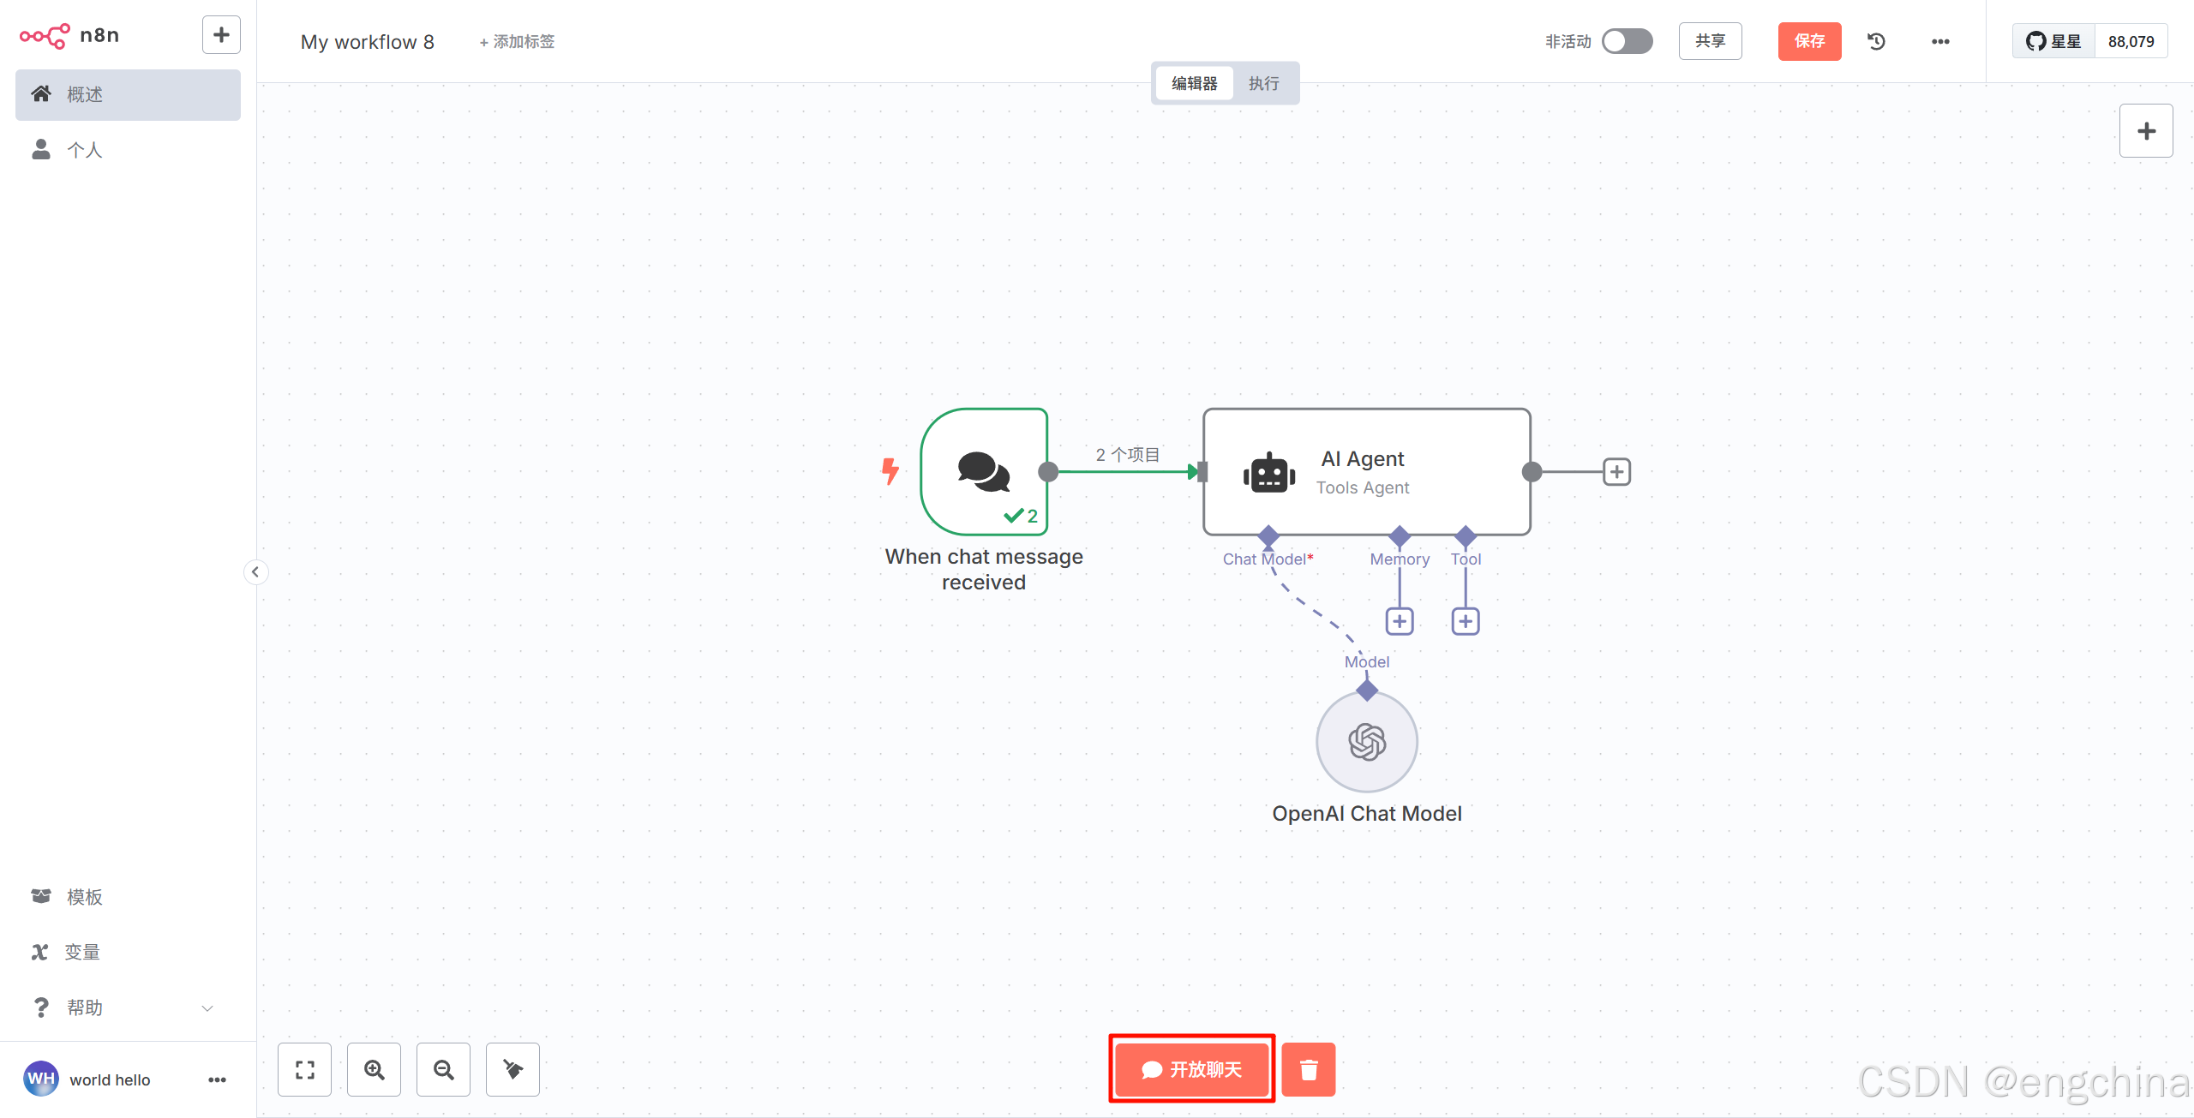Click the fit-to-view canvas icon
This screenshot has height=1118, width=2194.
(304, 1069)
